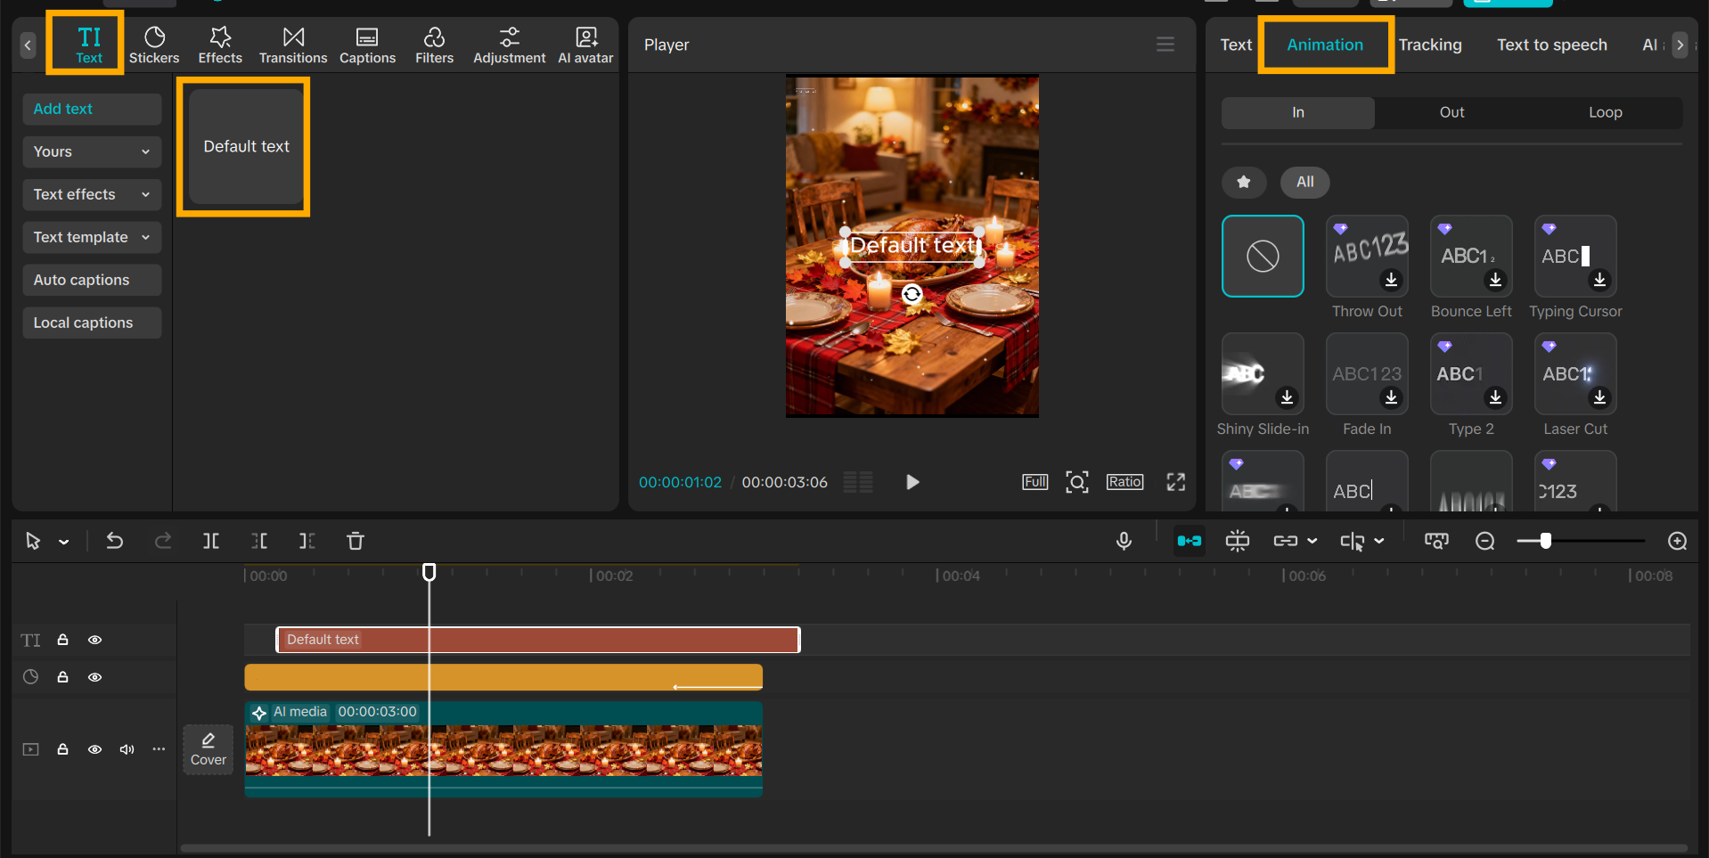Undo the last action
The width and height of the screenshot is (1709, 858).
(114, 541)
